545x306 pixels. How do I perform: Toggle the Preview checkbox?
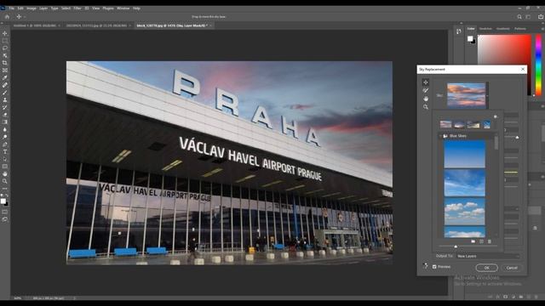434,267
